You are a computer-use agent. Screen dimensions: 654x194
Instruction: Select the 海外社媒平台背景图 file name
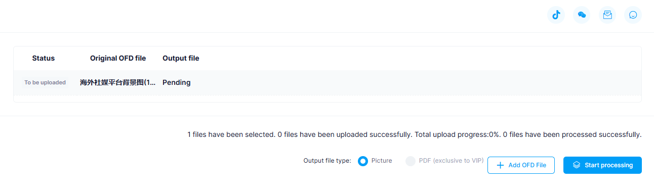[118, 82]
